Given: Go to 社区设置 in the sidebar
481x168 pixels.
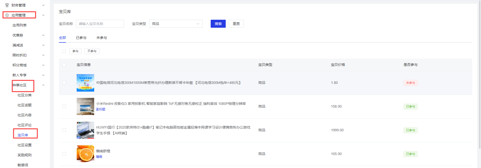Looking at the screenshot, I should pos(25,145).
